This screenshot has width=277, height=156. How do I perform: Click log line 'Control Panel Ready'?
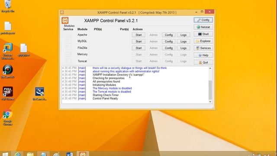(105, 98)
